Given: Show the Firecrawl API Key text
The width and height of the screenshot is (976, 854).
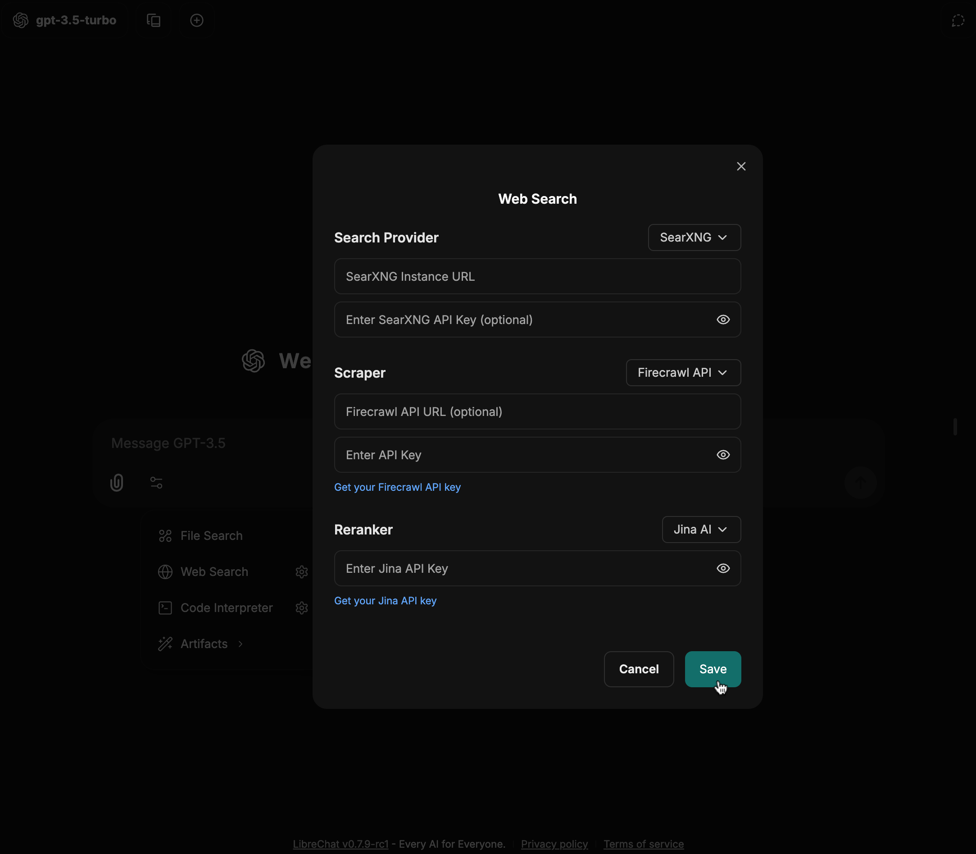Looking at the screenshot, I should 722,455.
